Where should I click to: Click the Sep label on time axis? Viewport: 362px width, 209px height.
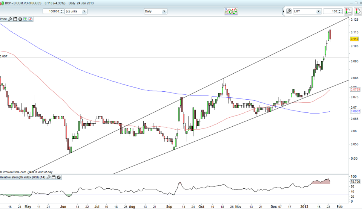tap(169, 206)
